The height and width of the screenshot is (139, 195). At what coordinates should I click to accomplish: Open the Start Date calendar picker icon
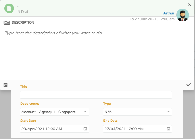[x=85, y=129]
